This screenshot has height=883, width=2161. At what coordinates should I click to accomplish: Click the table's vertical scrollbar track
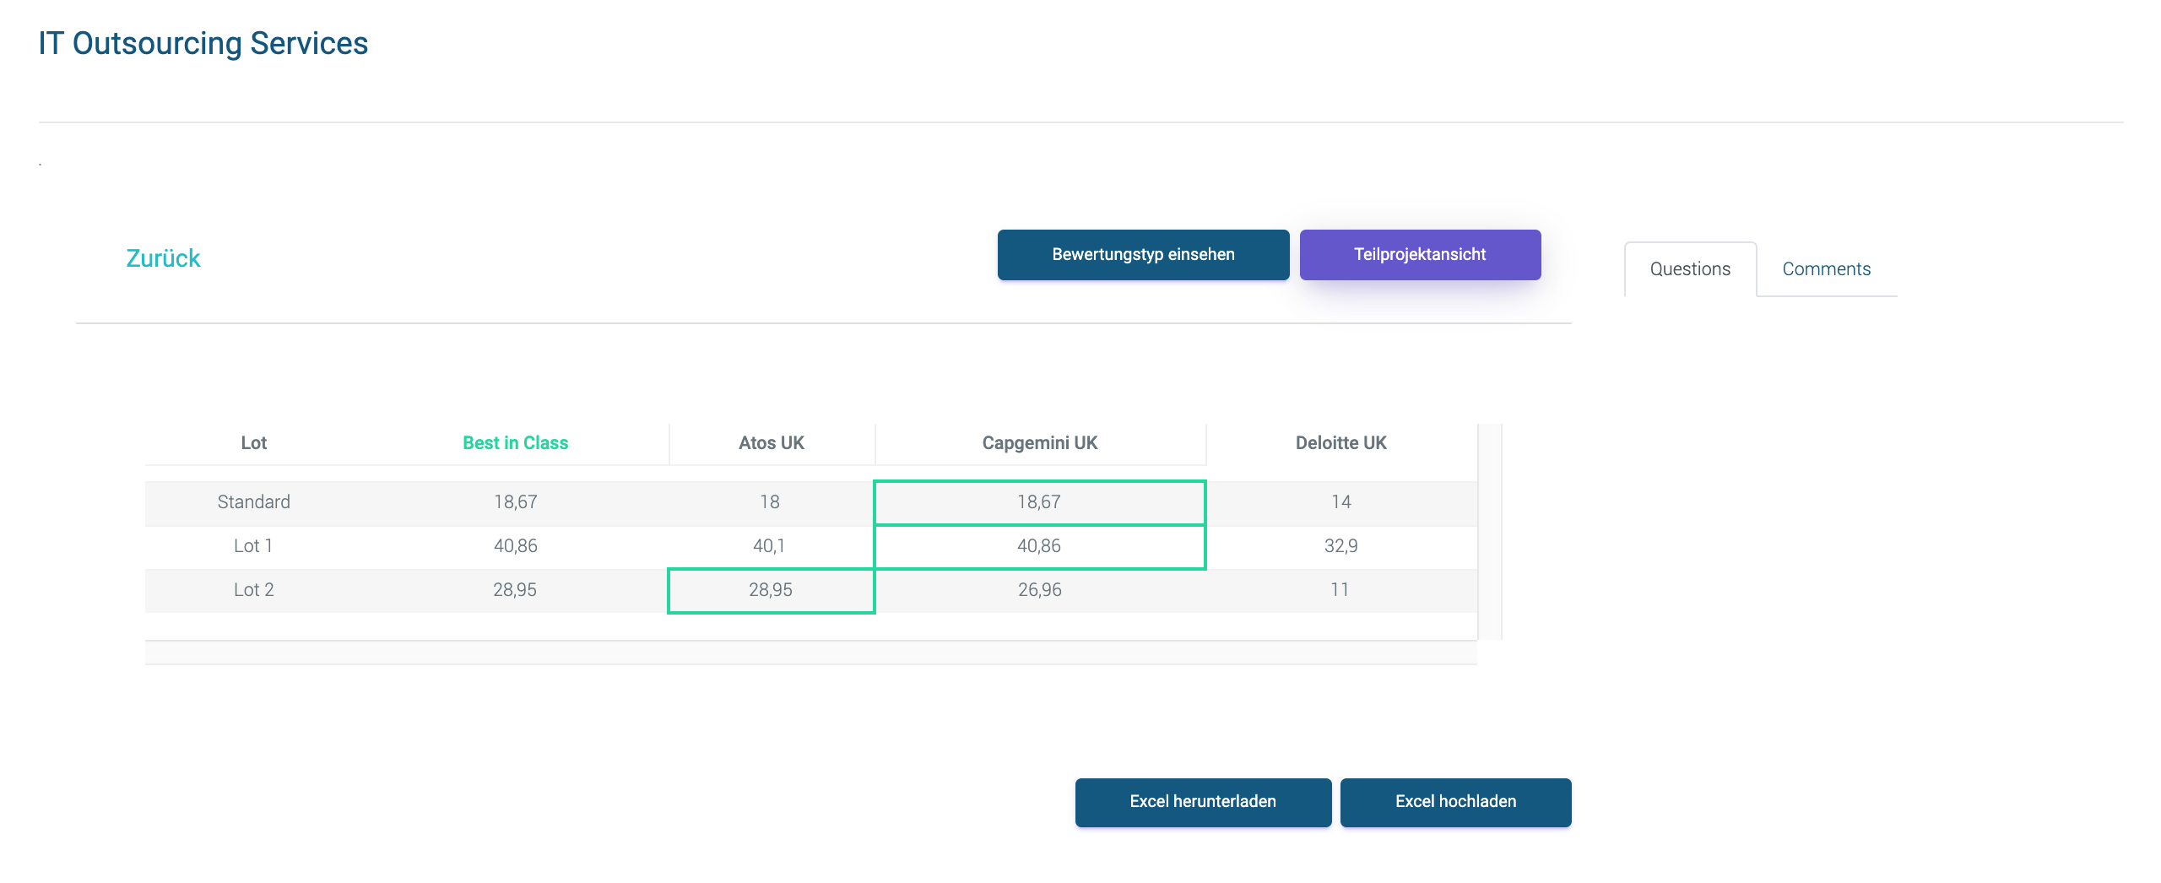pos(1490,532)
